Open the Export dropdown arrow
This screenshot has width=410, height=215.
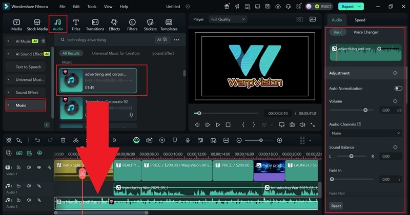click(360, 7)
